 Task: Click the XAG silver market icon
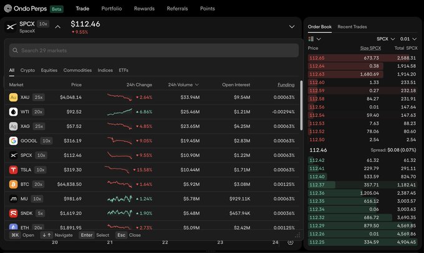pyautogui.click(x=13, y=126)
